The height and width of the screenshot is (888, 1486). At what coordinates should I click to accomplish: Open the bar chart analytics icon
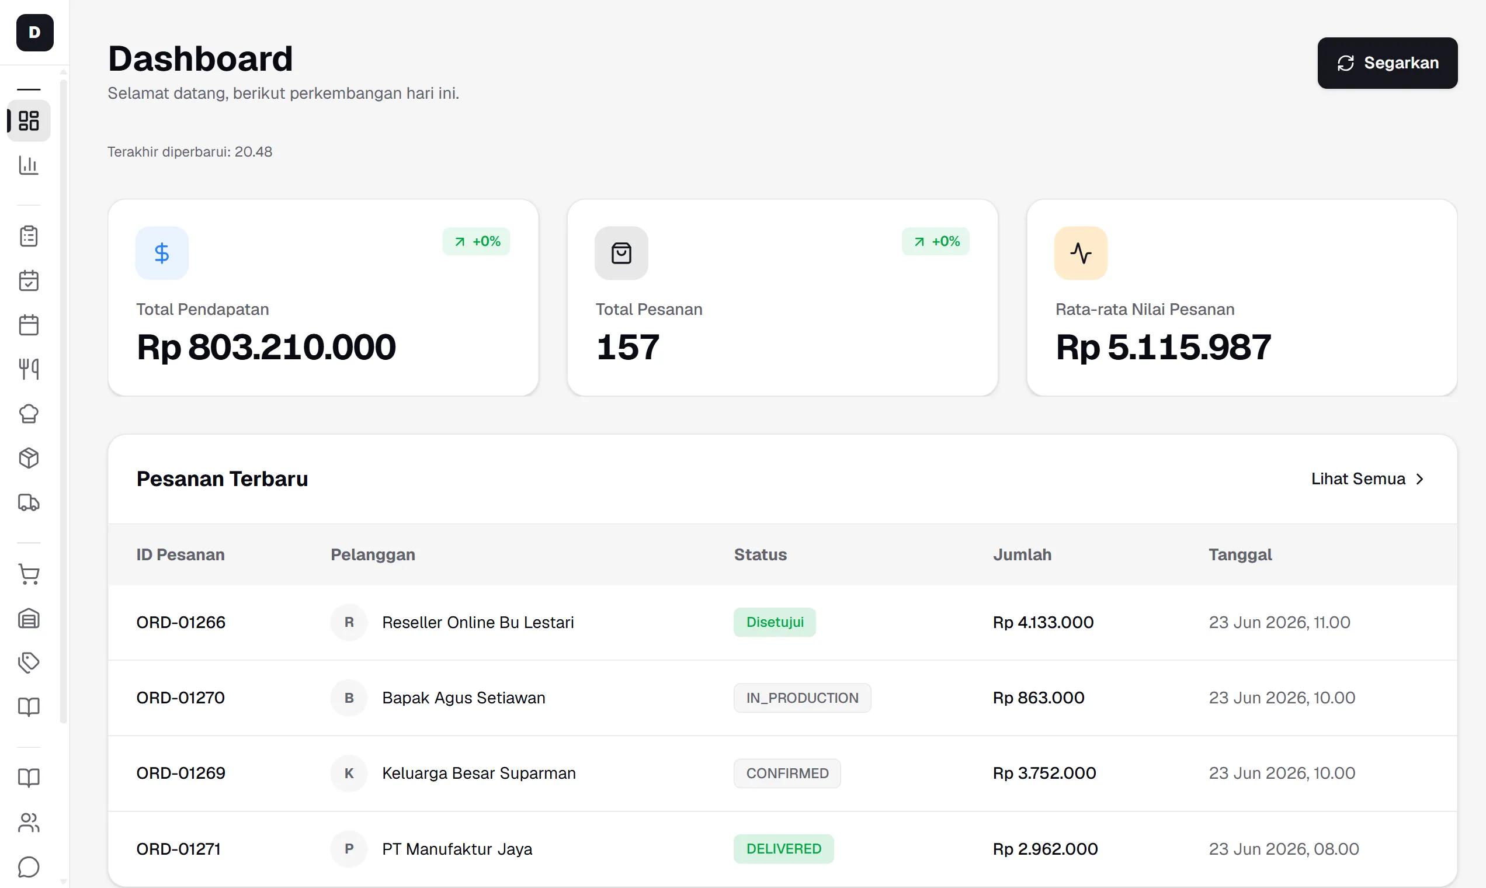pos(29,165)
